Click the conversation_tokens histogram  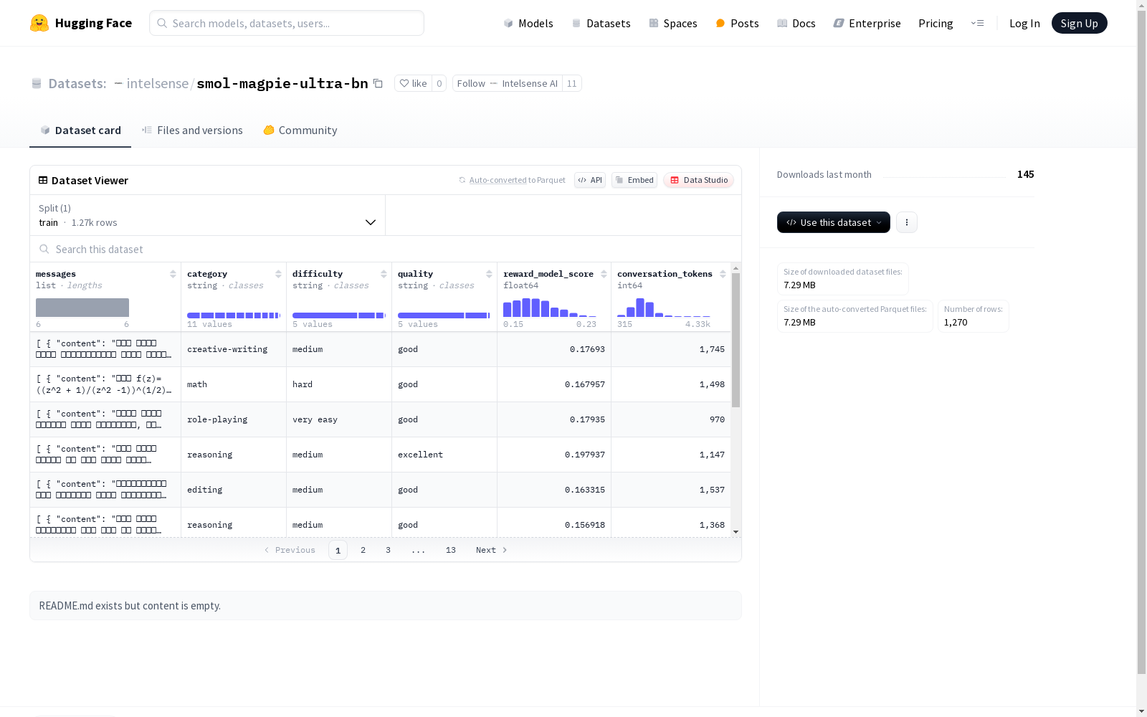[664, 308]
